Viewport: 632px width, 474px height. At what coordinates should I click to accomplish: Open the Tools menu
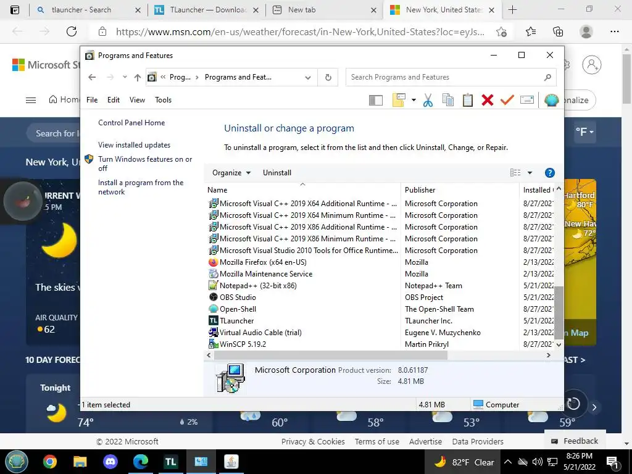(163, 100)
